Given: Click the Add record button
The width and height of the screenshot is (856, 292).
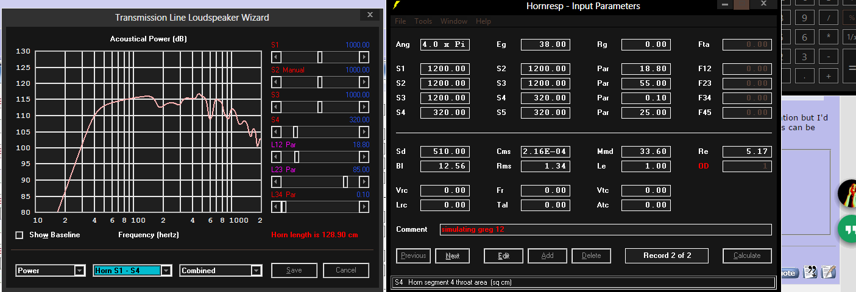Looking at the screenshot, I should pos(547,255).
